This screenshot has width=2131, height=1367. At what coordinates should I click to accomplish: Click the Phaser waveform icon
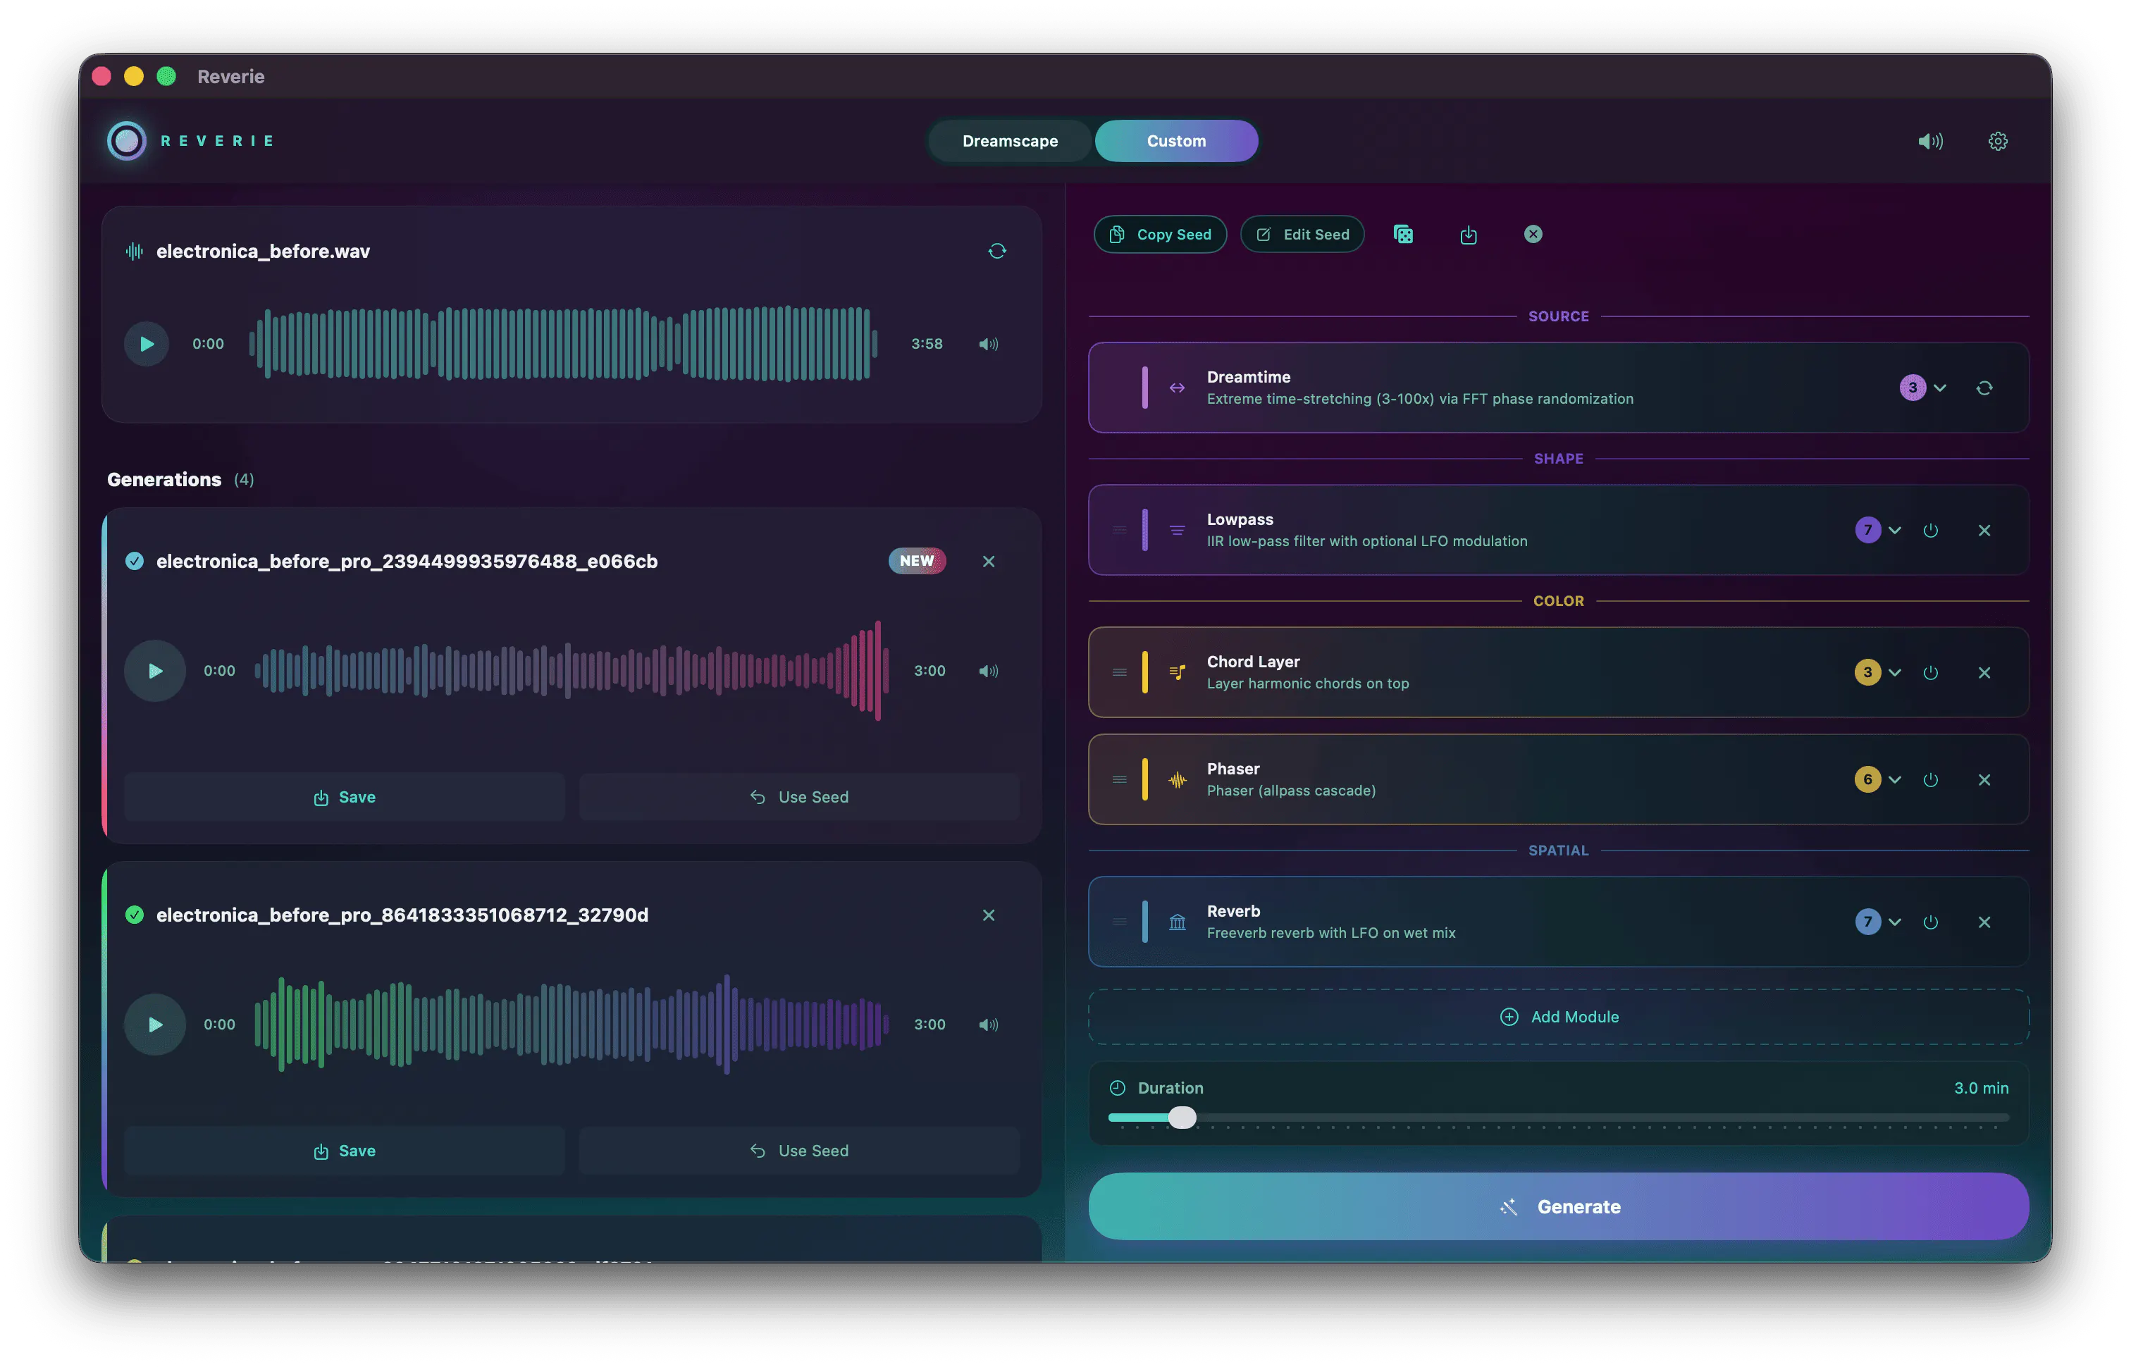[x=1177, y=779]
